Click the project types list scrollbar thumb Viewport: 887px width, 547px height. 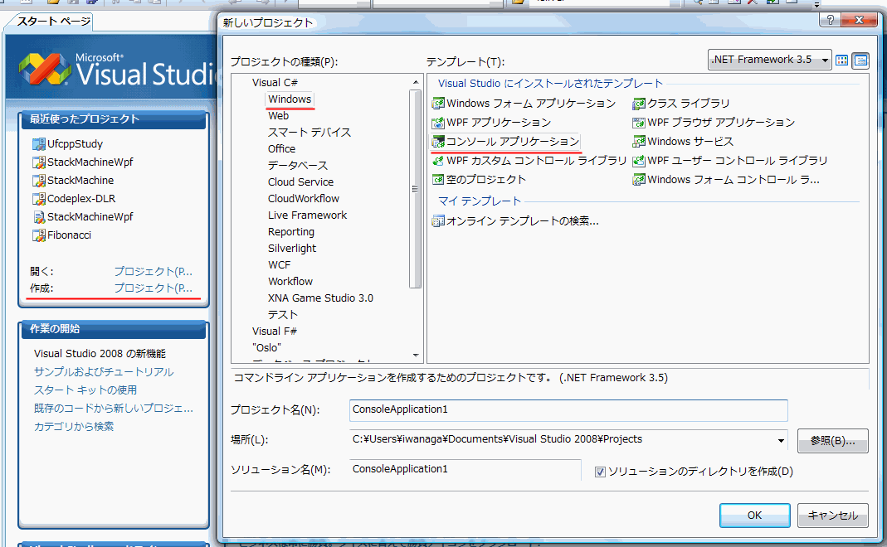tap(415, 189)
